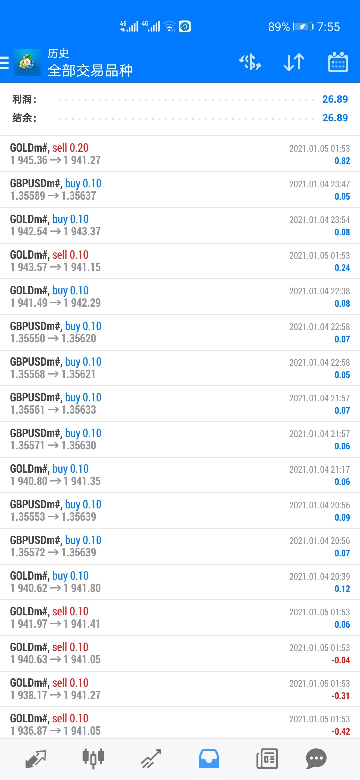Select GOLDm# trade with -0.42 loss
This screenshot has width=360, height=780.
pyautogui.click(x=180, y=724)
